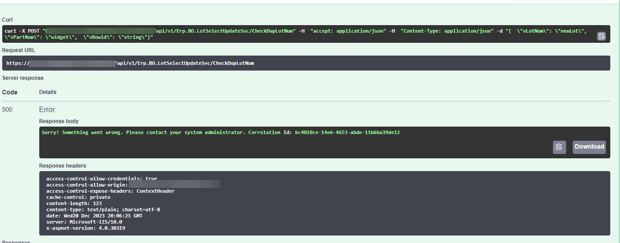Screen dimensions: 620x243
Task: Select the access-control-allow-origin line
Action: point(133,185)
